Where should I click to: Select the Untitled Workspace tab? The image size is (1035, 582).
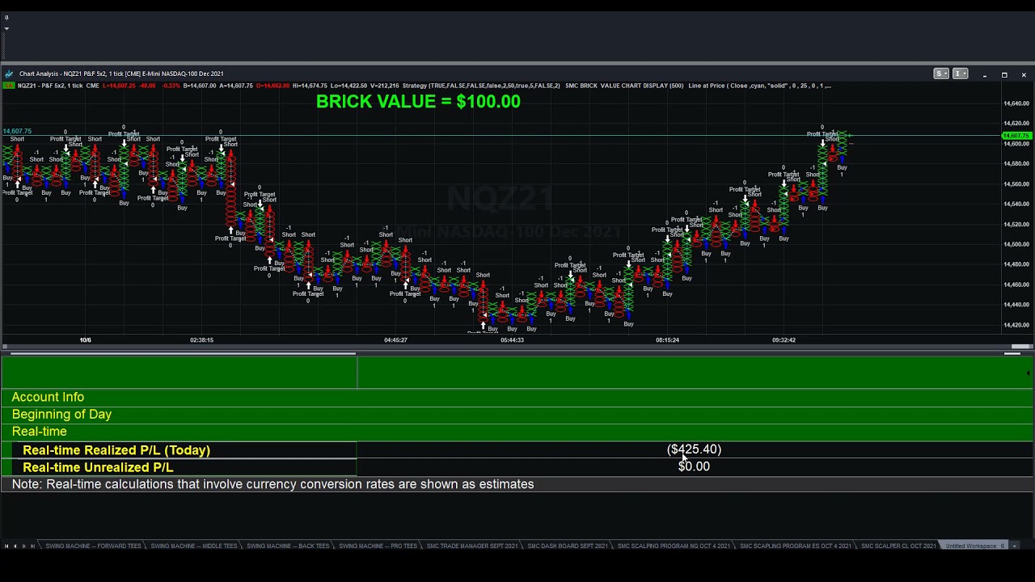coord(974,546)
